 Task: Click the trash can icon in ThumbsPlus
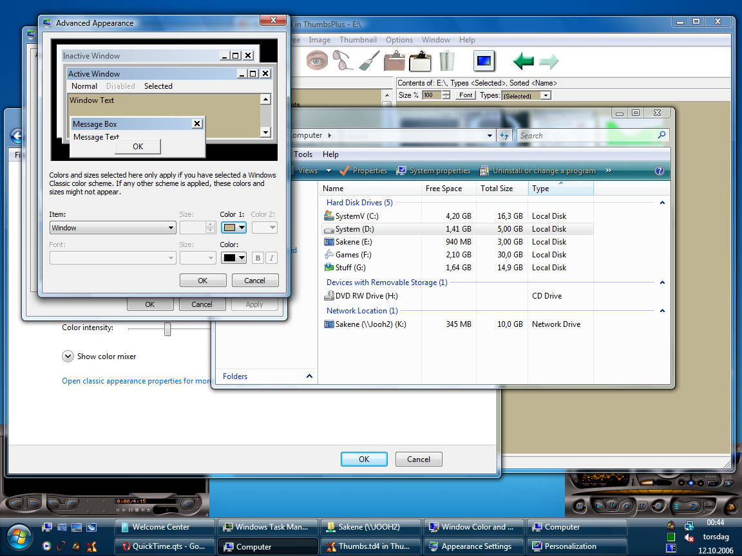[446, 61]
